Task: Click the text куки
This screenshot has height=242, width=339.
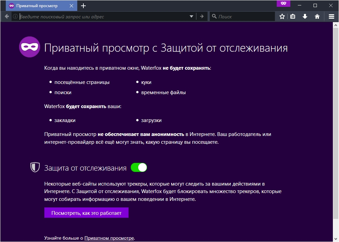Action: (146, 82)
